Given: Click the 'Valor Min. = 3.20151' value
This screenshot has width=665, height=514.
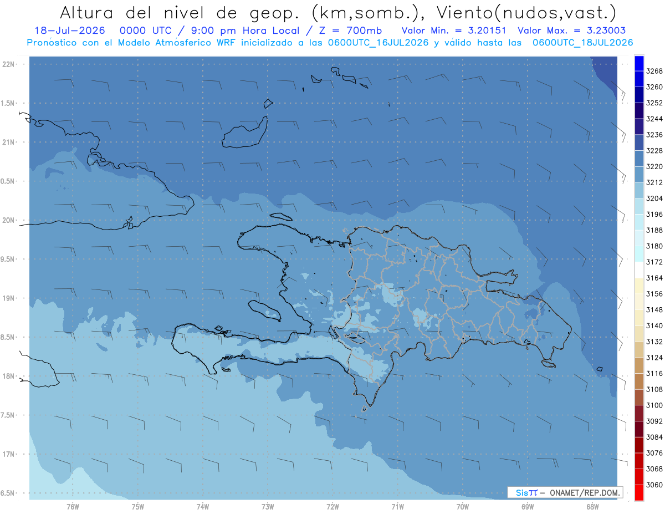Looking at the screenshot, I should coord(453,30).
